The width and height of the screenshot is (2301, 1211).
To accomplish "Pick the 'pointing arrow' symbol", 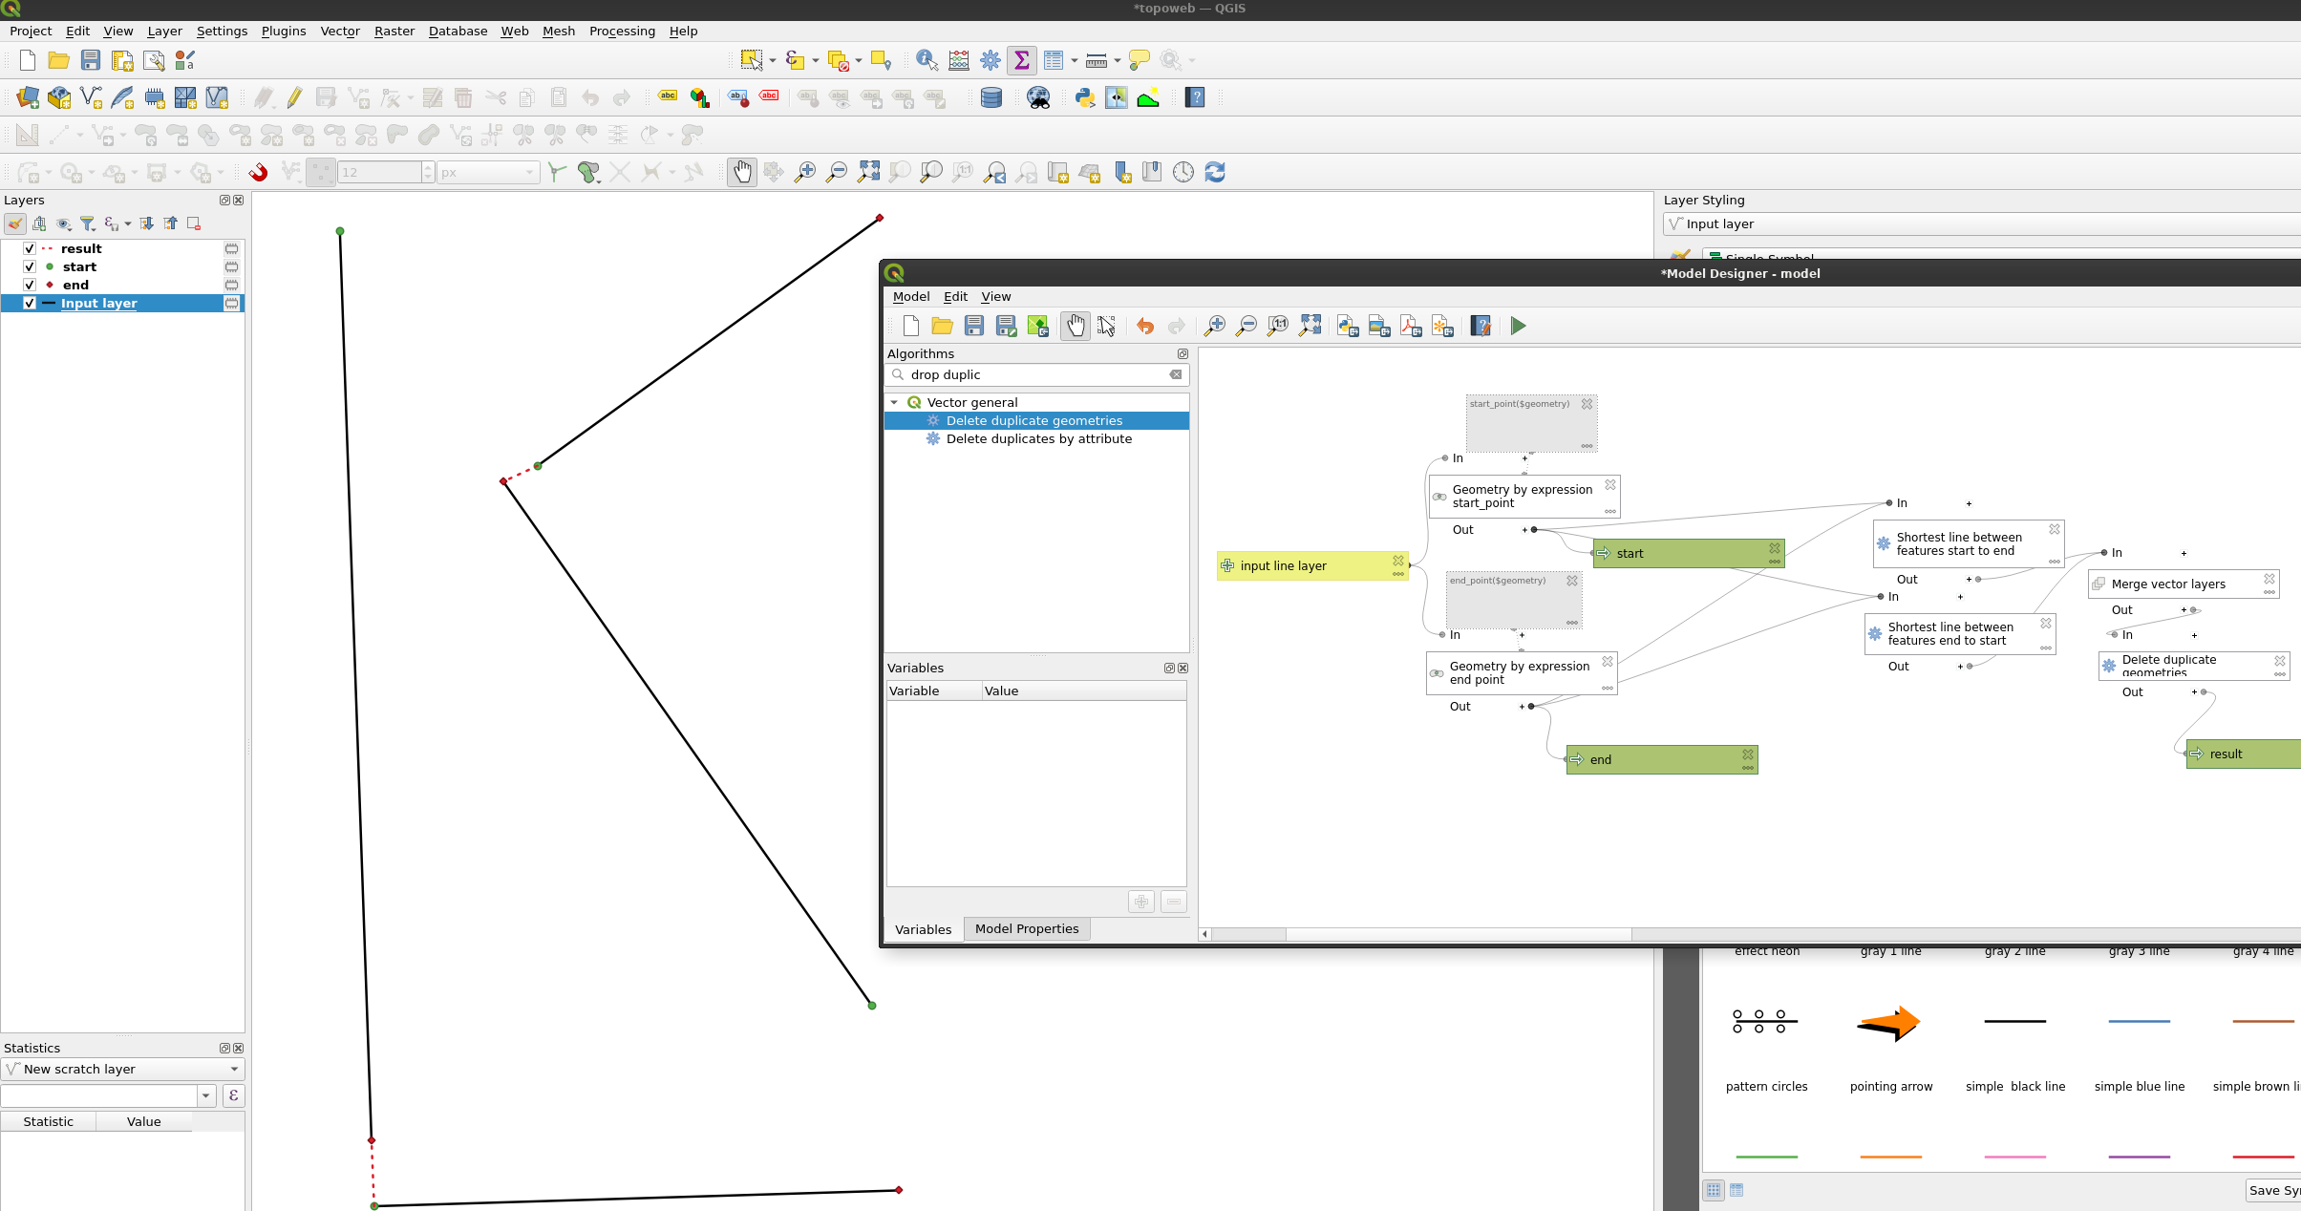I will click(x=1891, y=1045).
